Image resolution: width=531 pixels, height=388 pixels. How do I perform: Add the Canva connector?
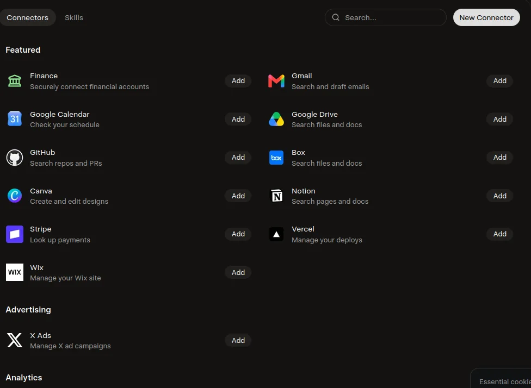(238, 196)
